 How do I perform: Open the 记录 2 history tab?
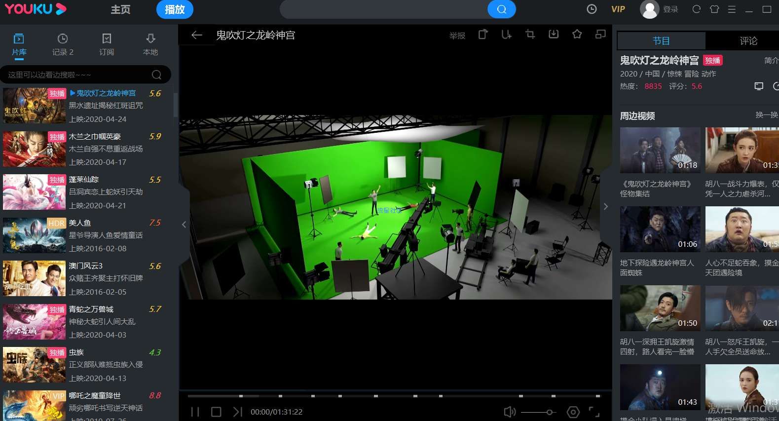[63, 44]
